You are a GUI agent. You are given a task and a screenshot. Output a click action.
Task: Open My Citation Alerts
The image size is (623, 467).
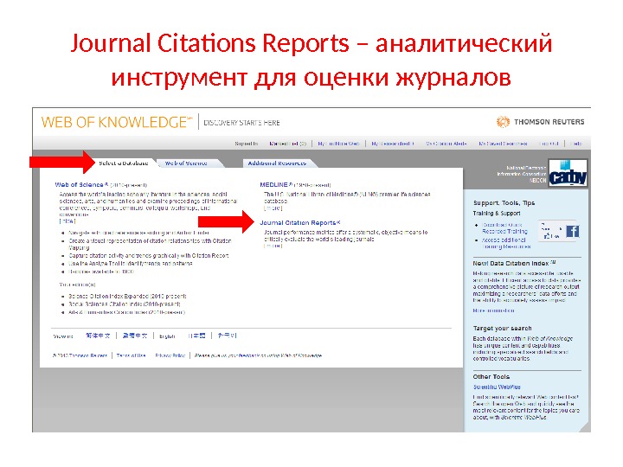[446, 144]
